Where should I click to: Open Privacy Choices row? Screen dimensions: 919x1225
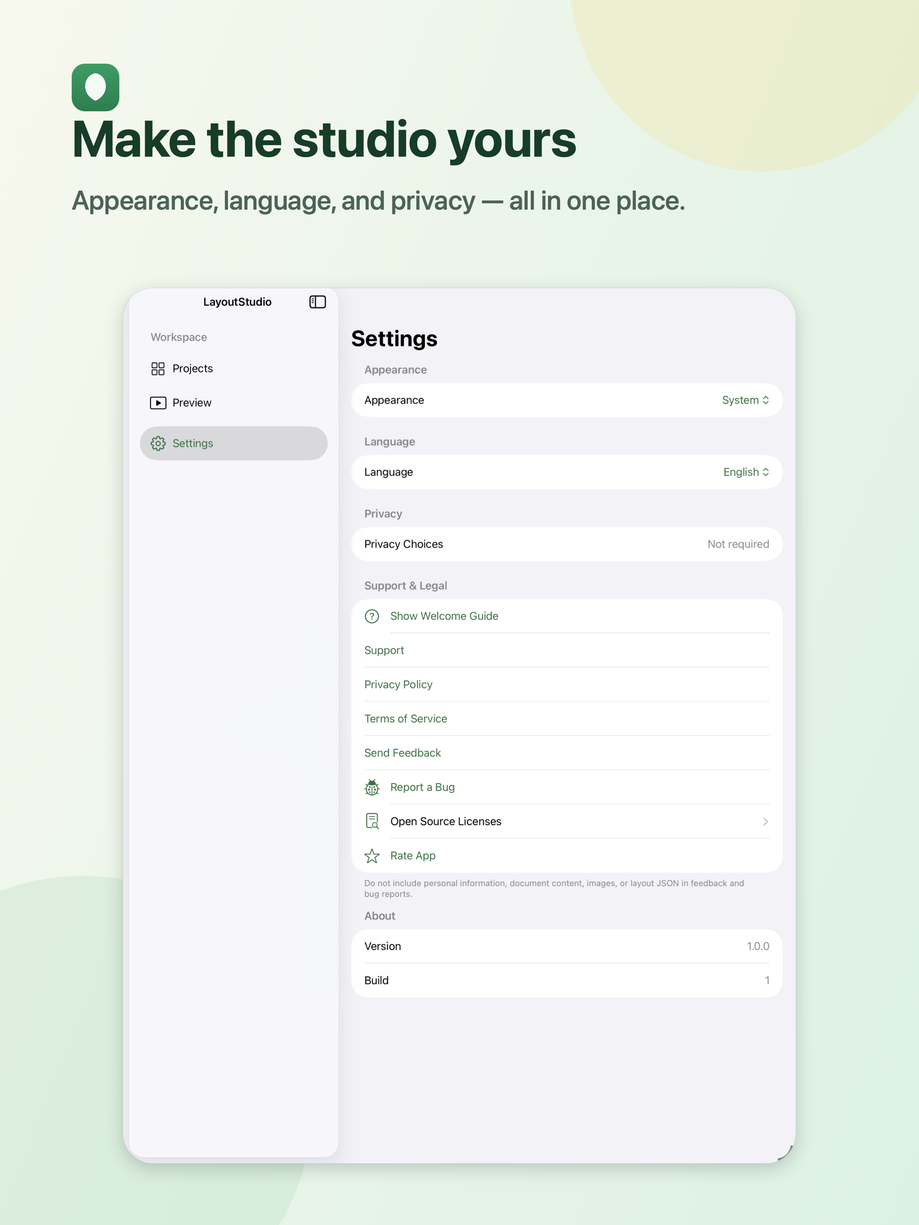(x=567, y=544)
